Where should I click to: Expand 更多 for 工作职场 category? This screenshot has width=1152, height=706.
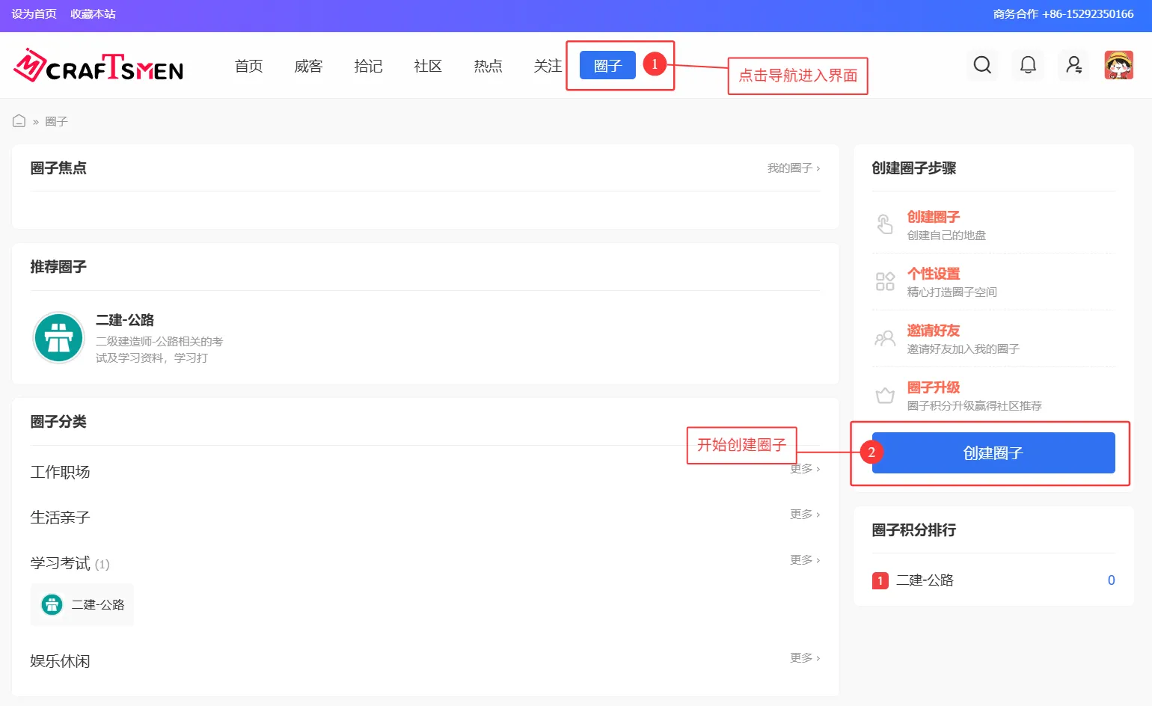coord(804,469)
